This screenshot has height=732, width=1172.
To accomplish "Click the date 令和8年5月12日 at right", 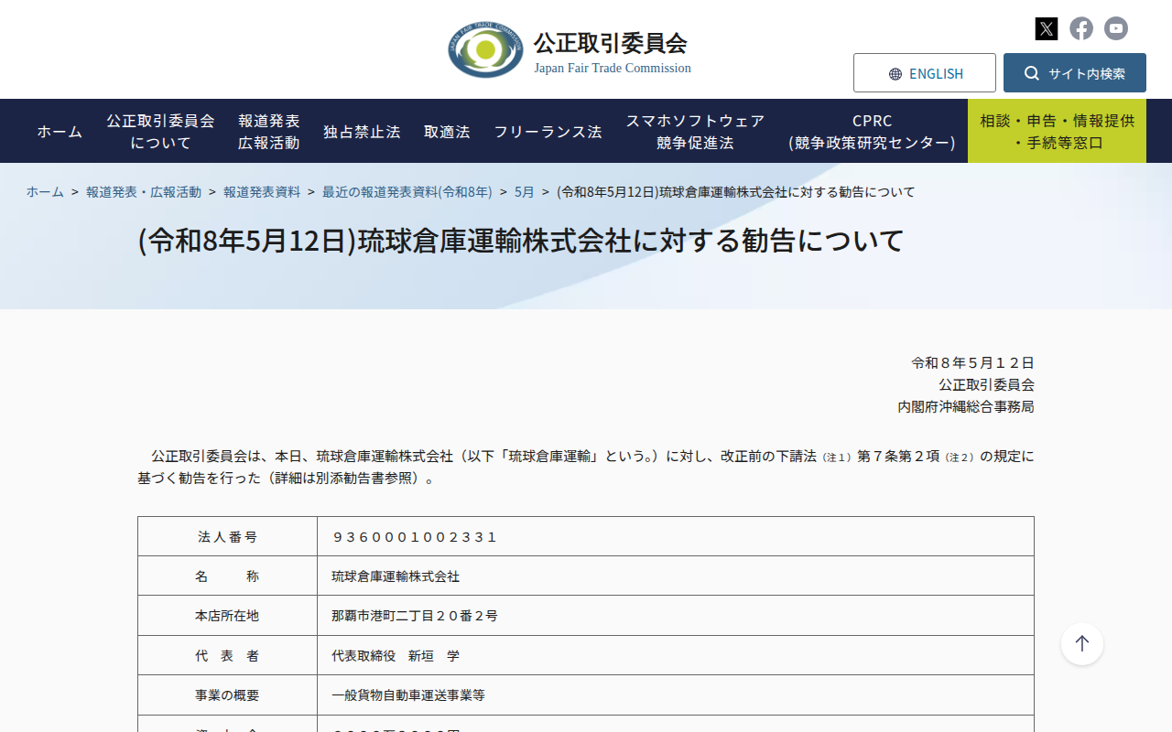I will click(x=972, y=363).
